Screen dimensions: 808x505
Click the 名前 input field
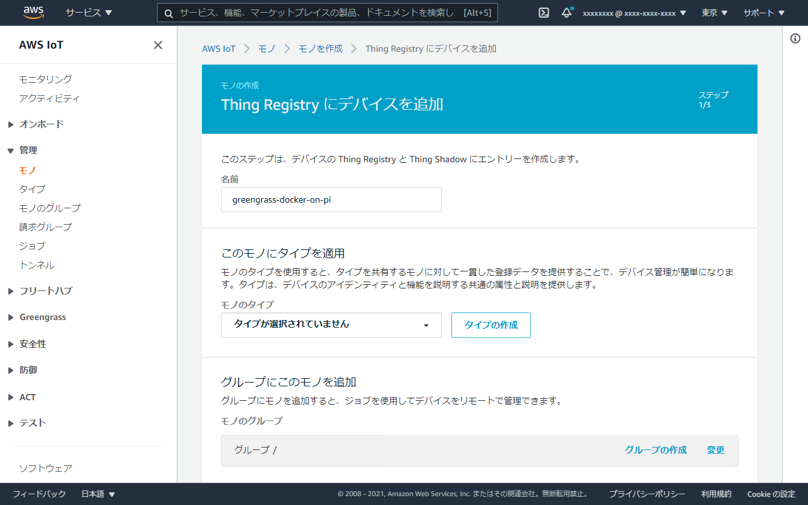coord(331,199)
